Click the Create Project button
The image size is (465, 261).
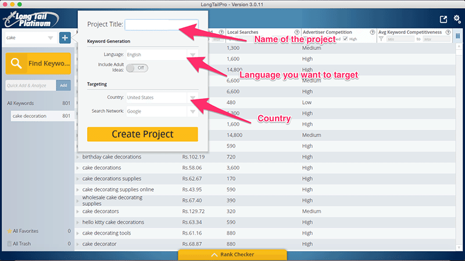pos(142,134)
